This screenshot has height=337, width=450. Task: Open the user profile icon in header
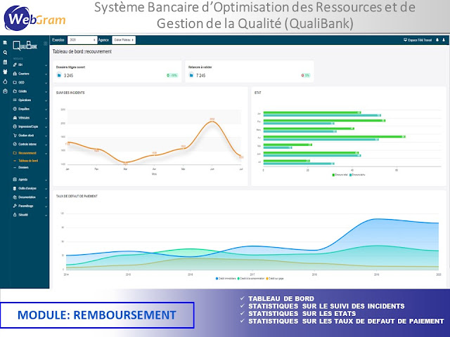point(444,40)
